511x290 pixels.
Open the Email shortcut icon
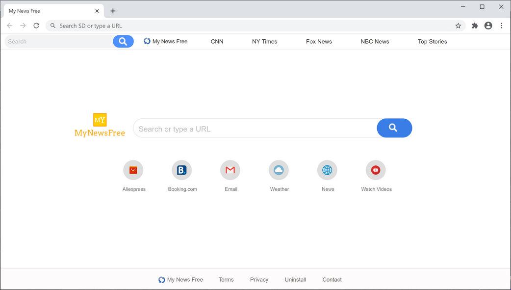tap(230, 170)
